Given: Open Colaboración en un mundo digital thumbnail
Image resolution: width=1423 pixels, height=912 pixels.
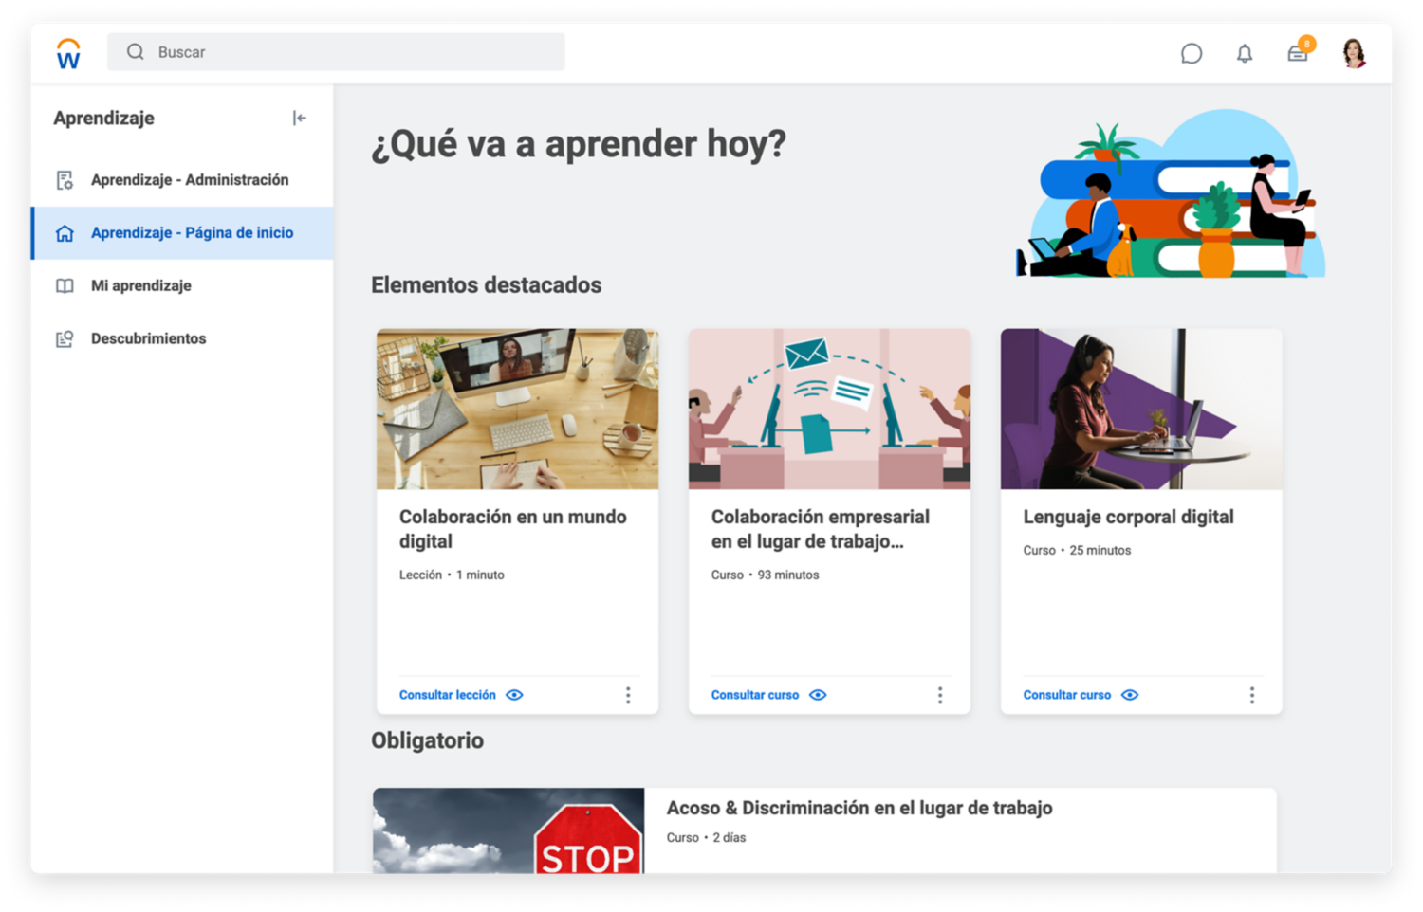Looking at the screenshot, I should 517,410.
